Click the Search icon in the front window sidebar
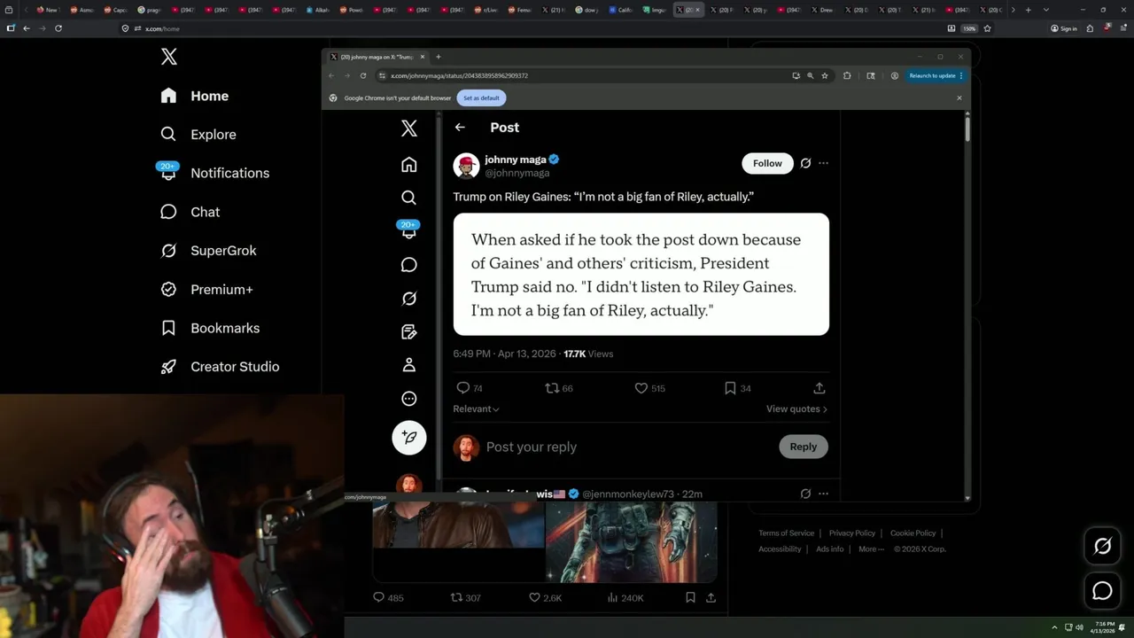Image resolution: width=1134 pixels, height=638 pixels. pos(408,198)
